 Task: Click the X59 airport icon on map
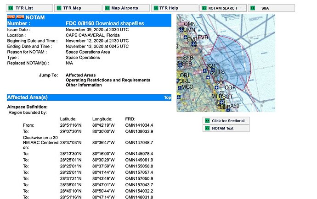[228, 110]
